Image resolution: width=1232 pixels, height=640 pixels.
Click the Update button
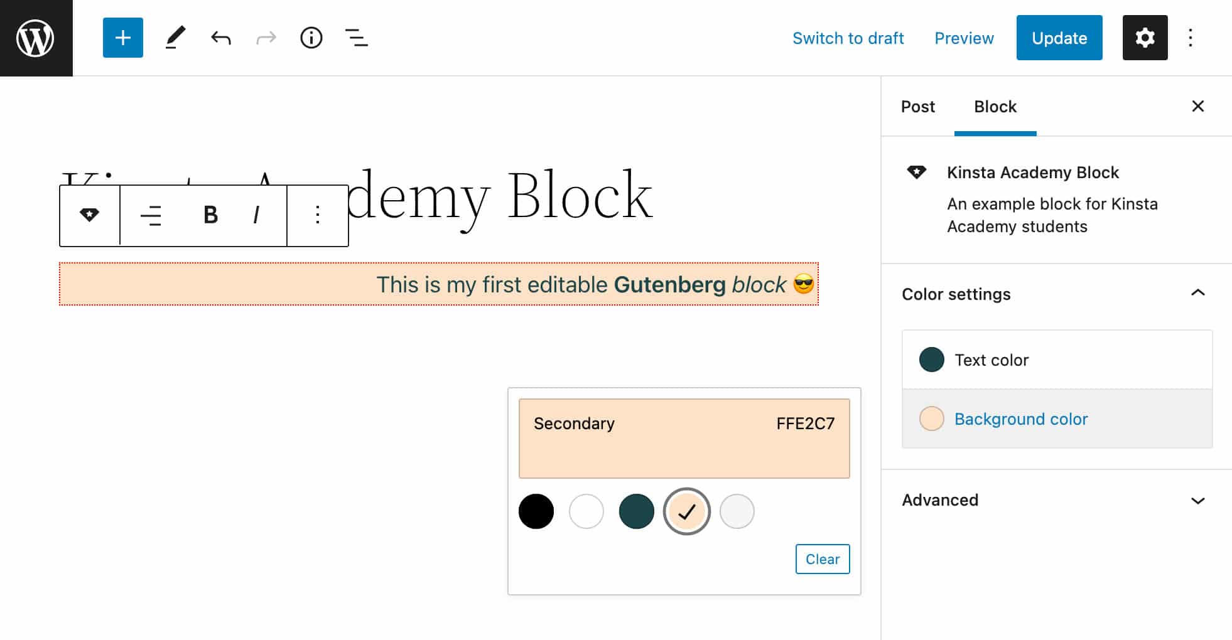click(1059, 38)
